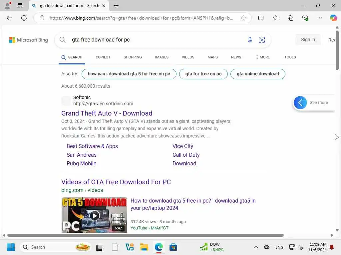Open the ENG language switcher
The height and width of the screenshot is (255, 341).
point(279,247)
